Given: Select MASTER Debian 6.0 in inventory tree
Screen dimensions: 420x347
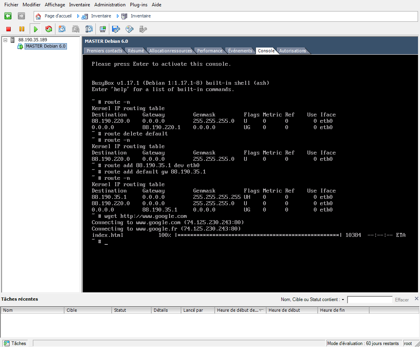Looking at the screenshot, I should pyautogui.click(x=46, y=46).
